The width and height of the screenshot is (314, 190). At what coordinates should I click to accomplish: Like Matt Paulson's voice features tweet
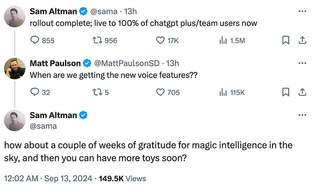pos(161,92)
